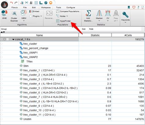Sort by the Statistic column header

tap(95, 35)
